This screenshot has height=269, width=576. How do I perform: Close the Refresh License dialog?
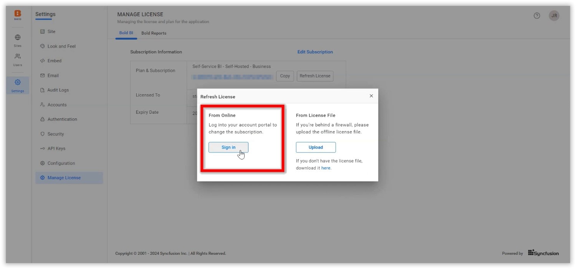[371, 96]
